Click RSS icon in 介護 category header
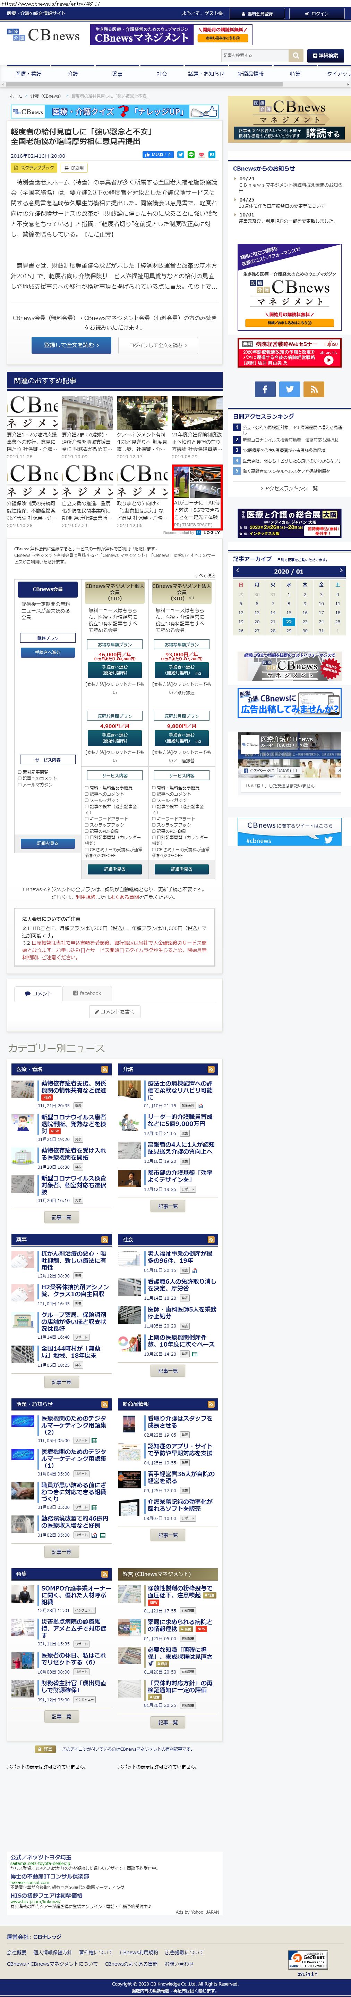Screen dimensions: 351x1997 click(211, 1069)
